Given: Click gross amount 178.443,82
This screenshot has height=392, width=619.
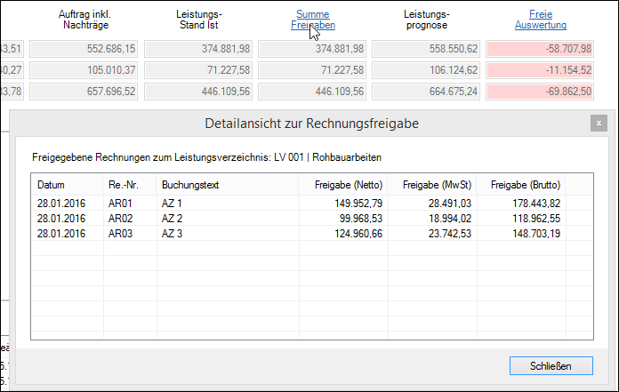Looking at the screenshot, I should pos(536,204).
